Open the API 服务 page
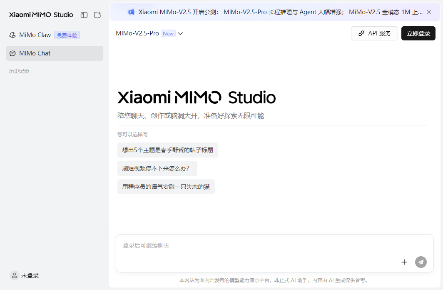The width and height of the screenshot is (443, 290). click(x=374, y=33)
